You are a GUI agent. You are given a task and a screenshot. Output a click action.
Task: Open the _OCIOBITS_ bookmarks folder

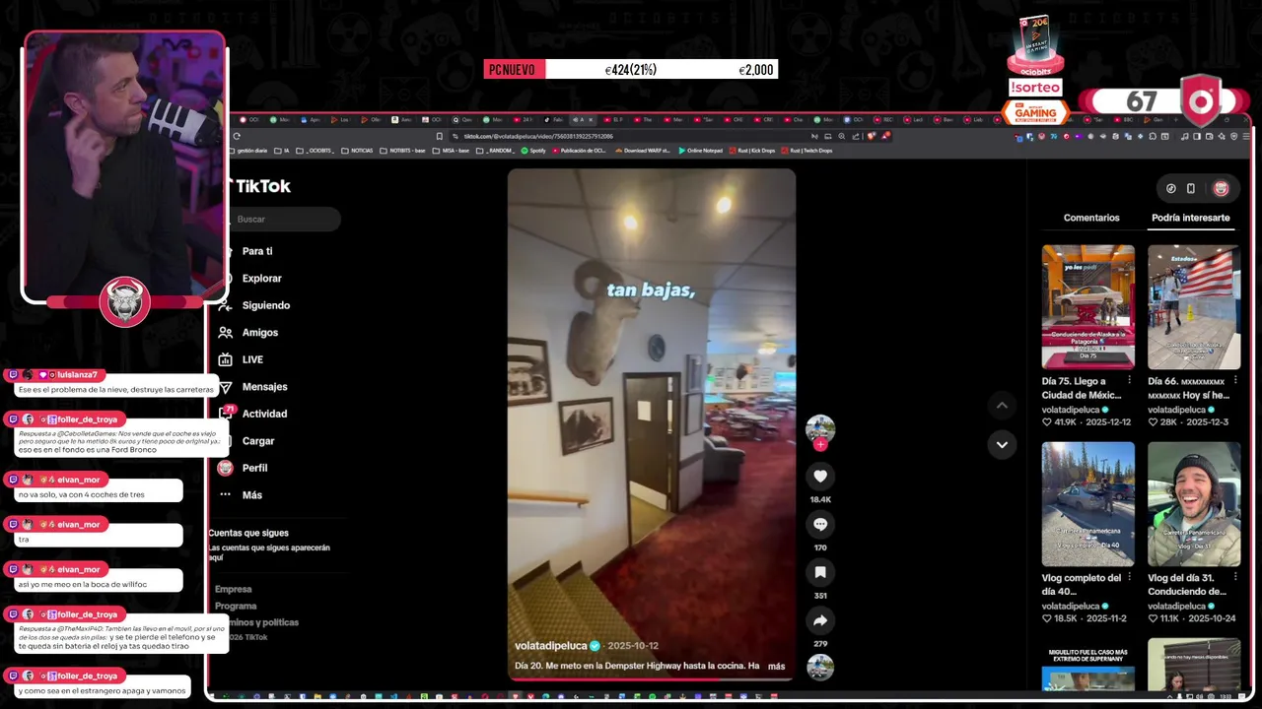coord(317,151)
